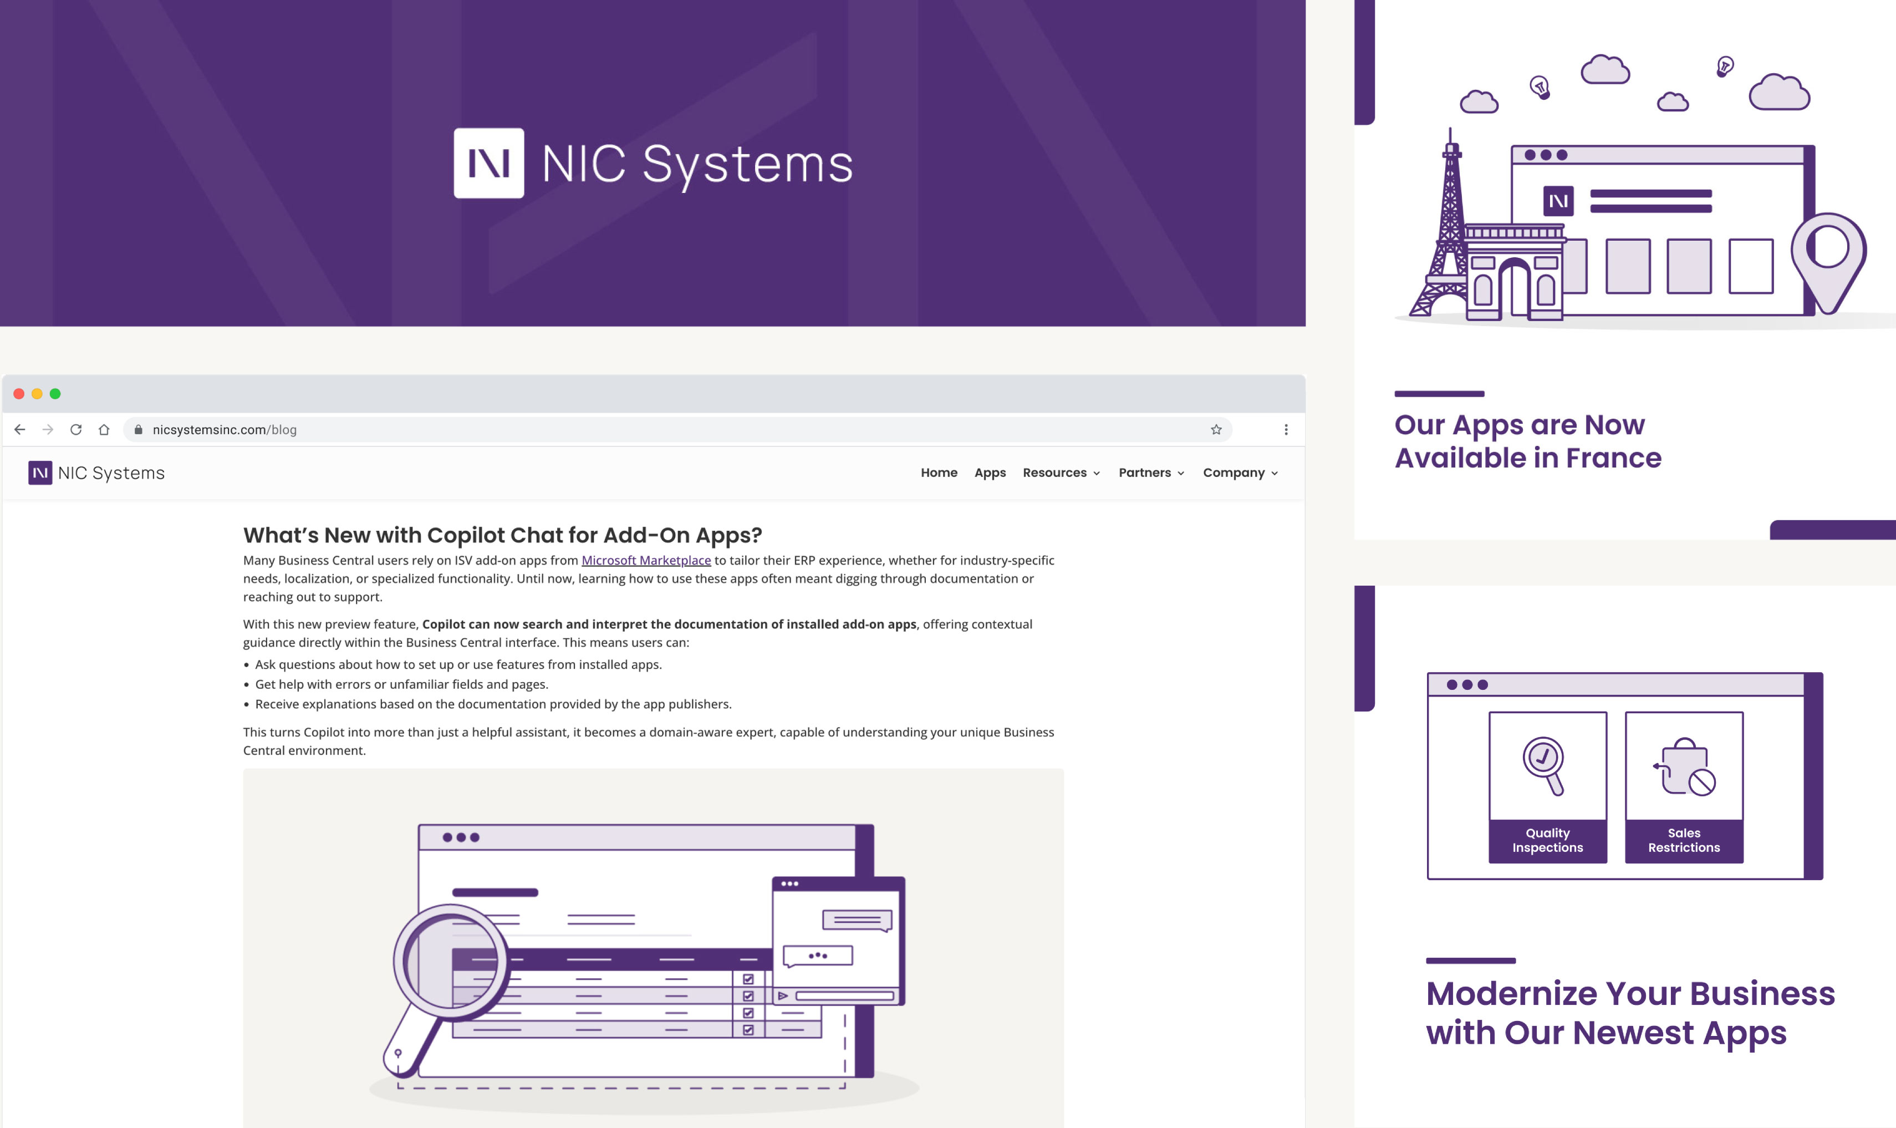1896x1128 pixels.
Task: Click the green maximize window dot
Action: click(55, 394)
